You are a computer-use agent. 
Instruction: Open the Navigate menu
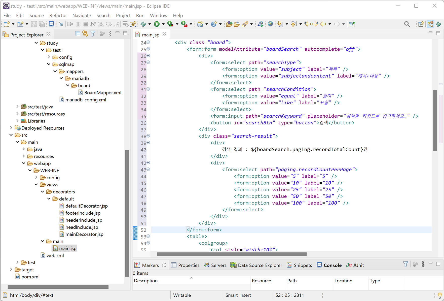(82, 15)
